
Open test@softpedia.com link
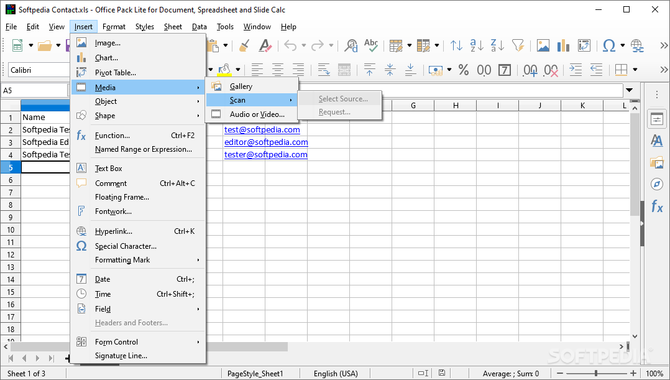tap(262, 129)
